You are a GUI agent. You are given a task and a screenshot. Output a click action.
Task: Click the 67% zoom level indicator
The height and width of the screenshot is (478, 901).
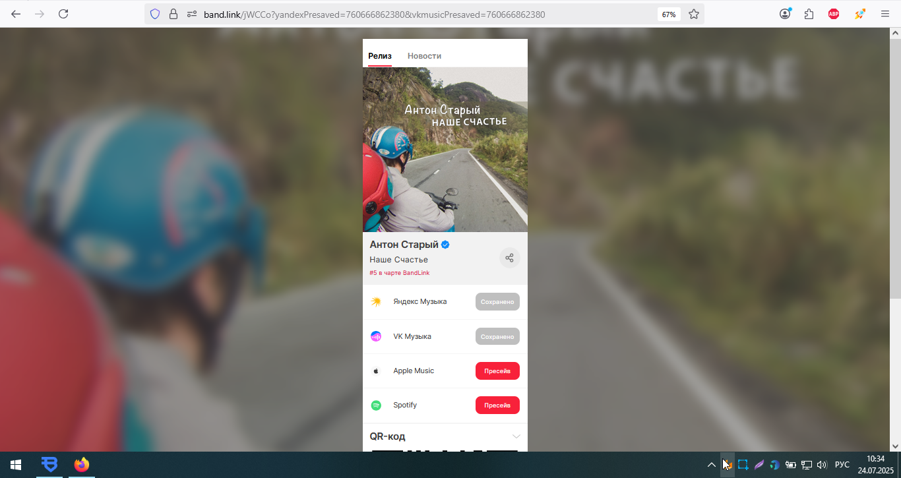[x=669, y=15]
